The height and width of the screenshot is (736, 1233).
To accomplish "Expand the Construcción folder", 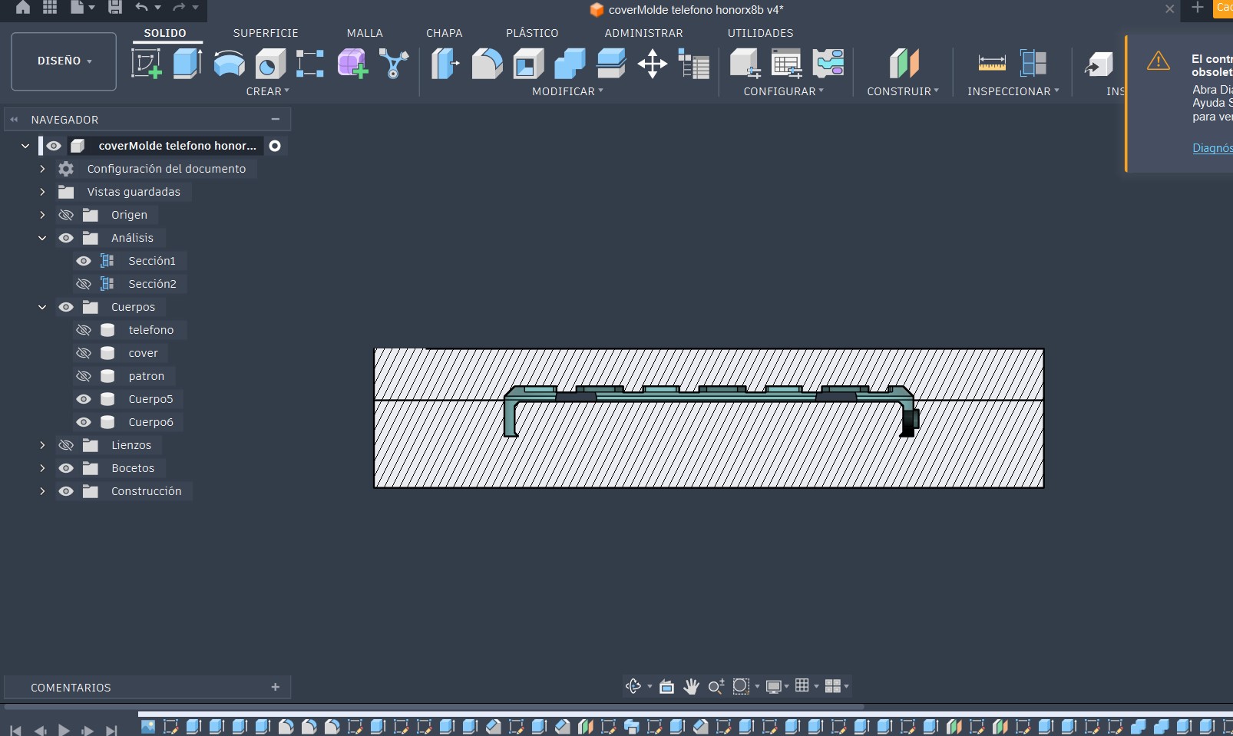I will click(x=42, y=491).
